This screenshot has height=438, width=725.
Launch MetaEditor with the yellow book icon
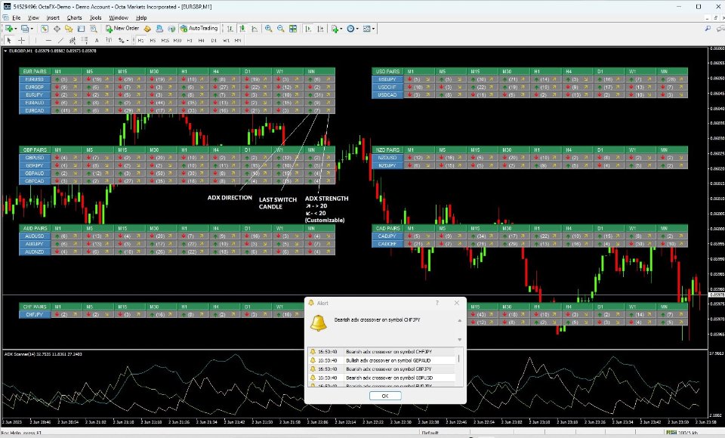coord(147,29)
